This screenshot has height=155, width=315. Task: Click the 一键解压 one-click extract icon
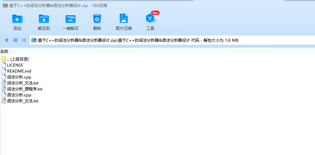71,19
